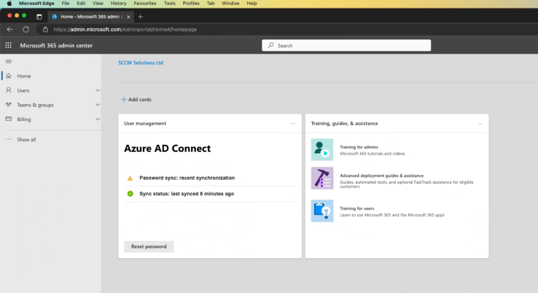Open the browser tab actions icon
The width and height of the screenshot is (538, 293).
pos(39,17)
